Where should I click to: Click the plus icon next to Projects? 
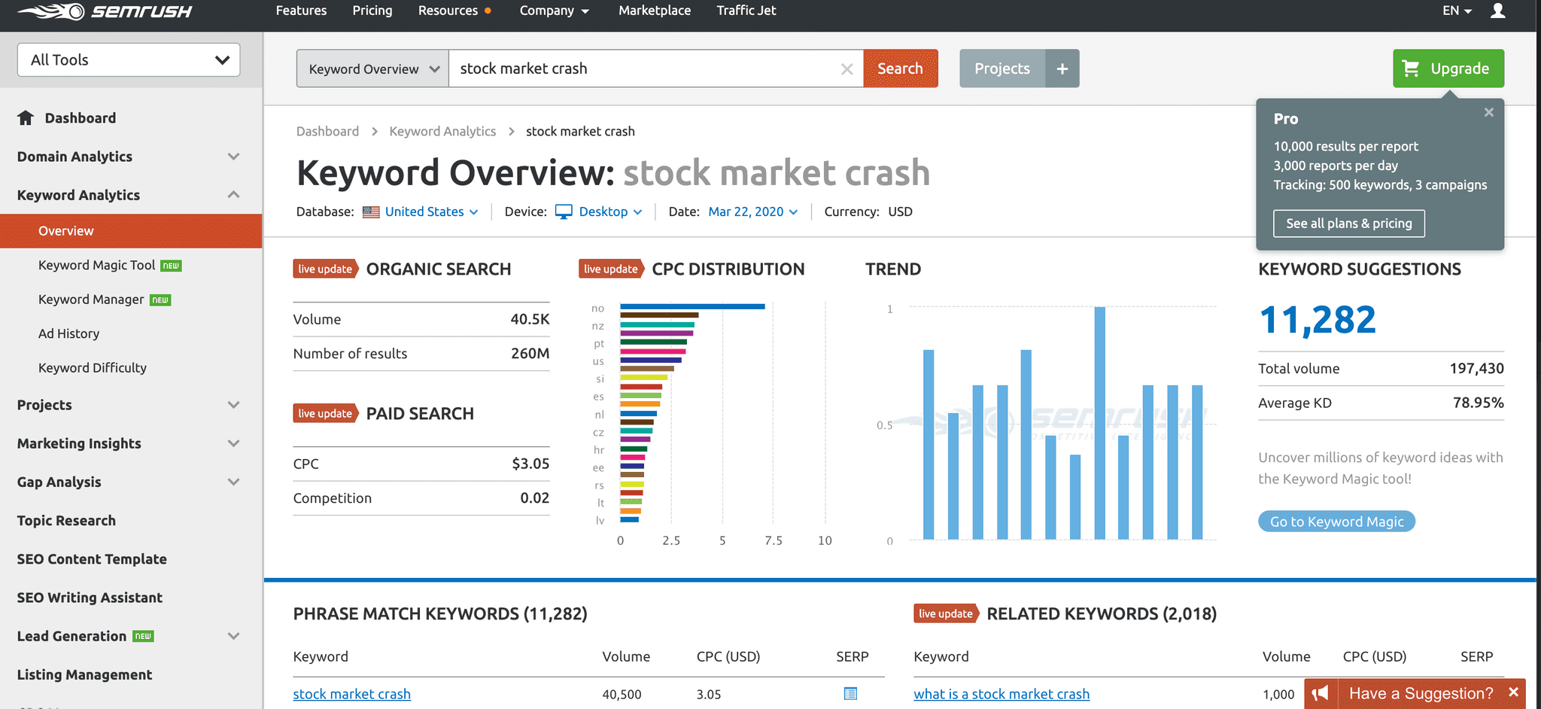pos(1062,68)
